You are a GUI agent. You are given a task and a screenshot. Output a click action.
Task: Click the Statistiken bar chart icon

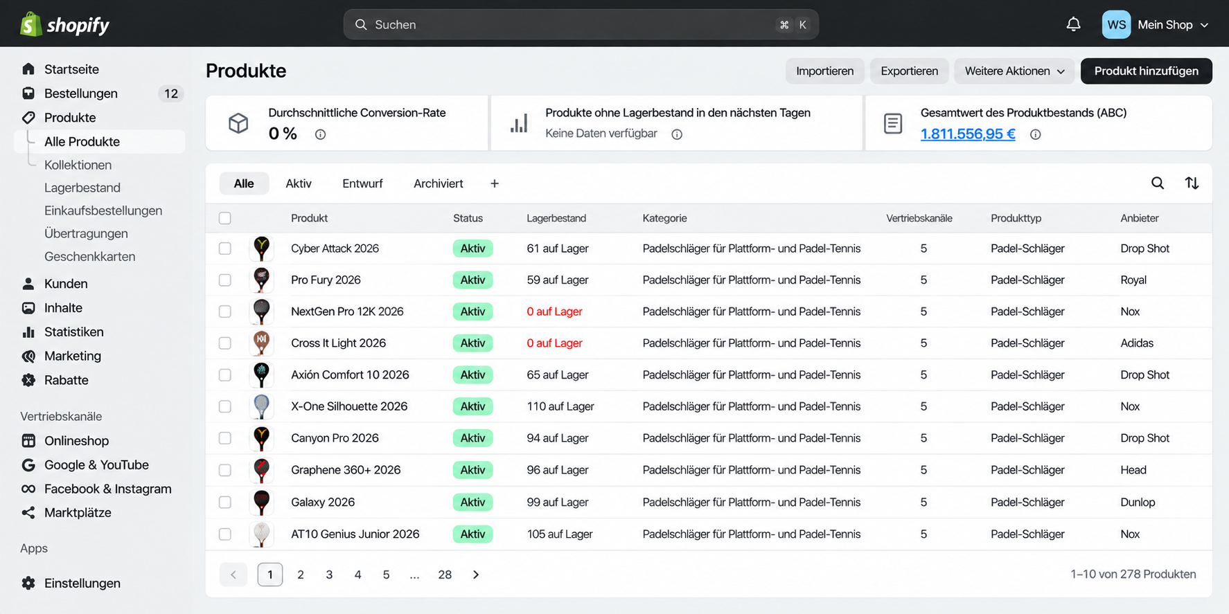(28, 332)
